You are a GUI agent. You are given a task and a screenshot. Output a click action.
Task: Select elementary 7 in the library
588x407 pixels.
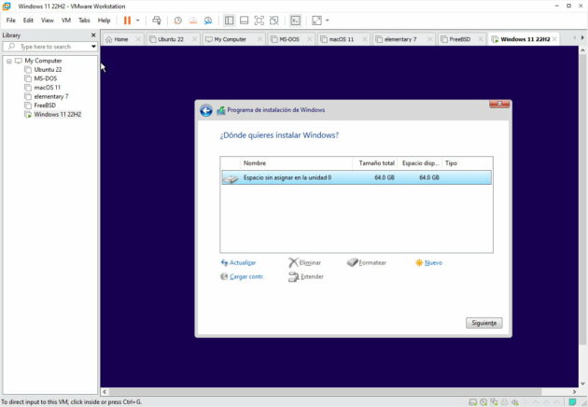(51, 96)
